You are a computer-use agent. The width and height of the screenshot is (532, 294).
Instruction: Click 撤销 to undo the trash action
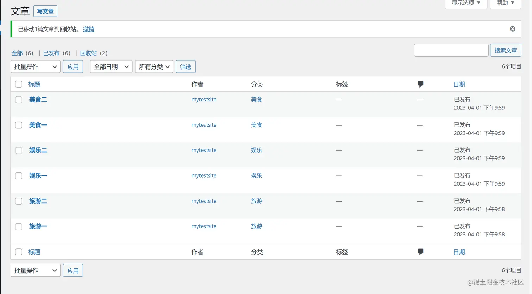point(88,29)
